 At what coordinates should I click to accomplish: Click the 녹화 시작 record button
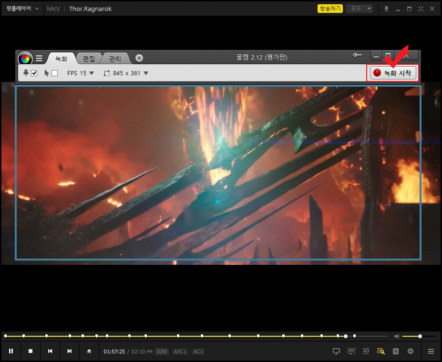(x=393, y=73)
